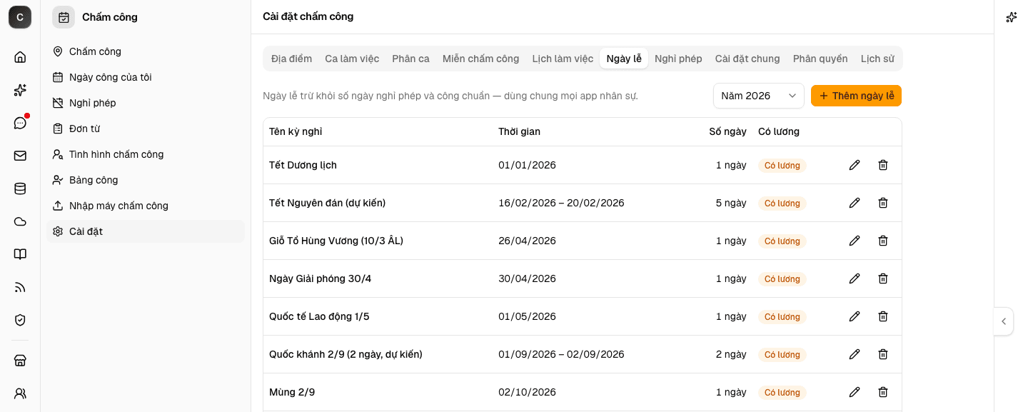Switch to the Nghỉ phép tab
Viewport: 1028px width, 412px height.
pos(678,59)
